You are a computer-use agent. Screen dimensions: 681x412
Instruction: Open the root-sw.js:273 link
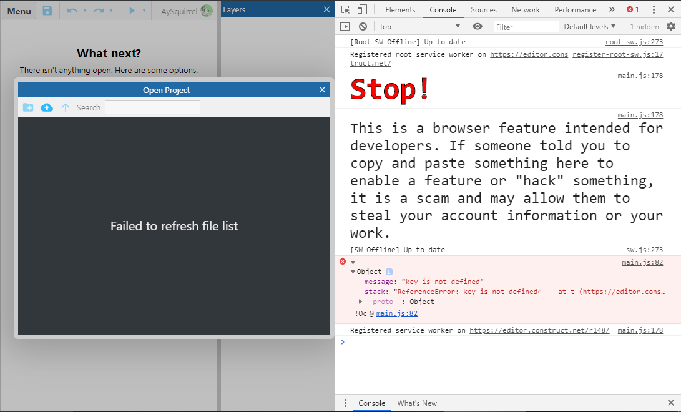(634, 41)
